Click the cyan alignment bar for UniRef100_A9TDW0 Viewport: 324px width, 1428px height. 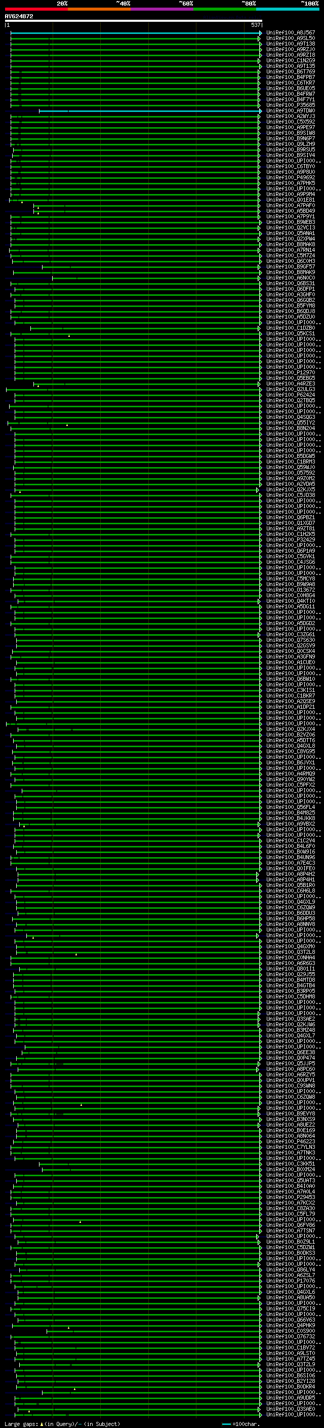(149, 111)
